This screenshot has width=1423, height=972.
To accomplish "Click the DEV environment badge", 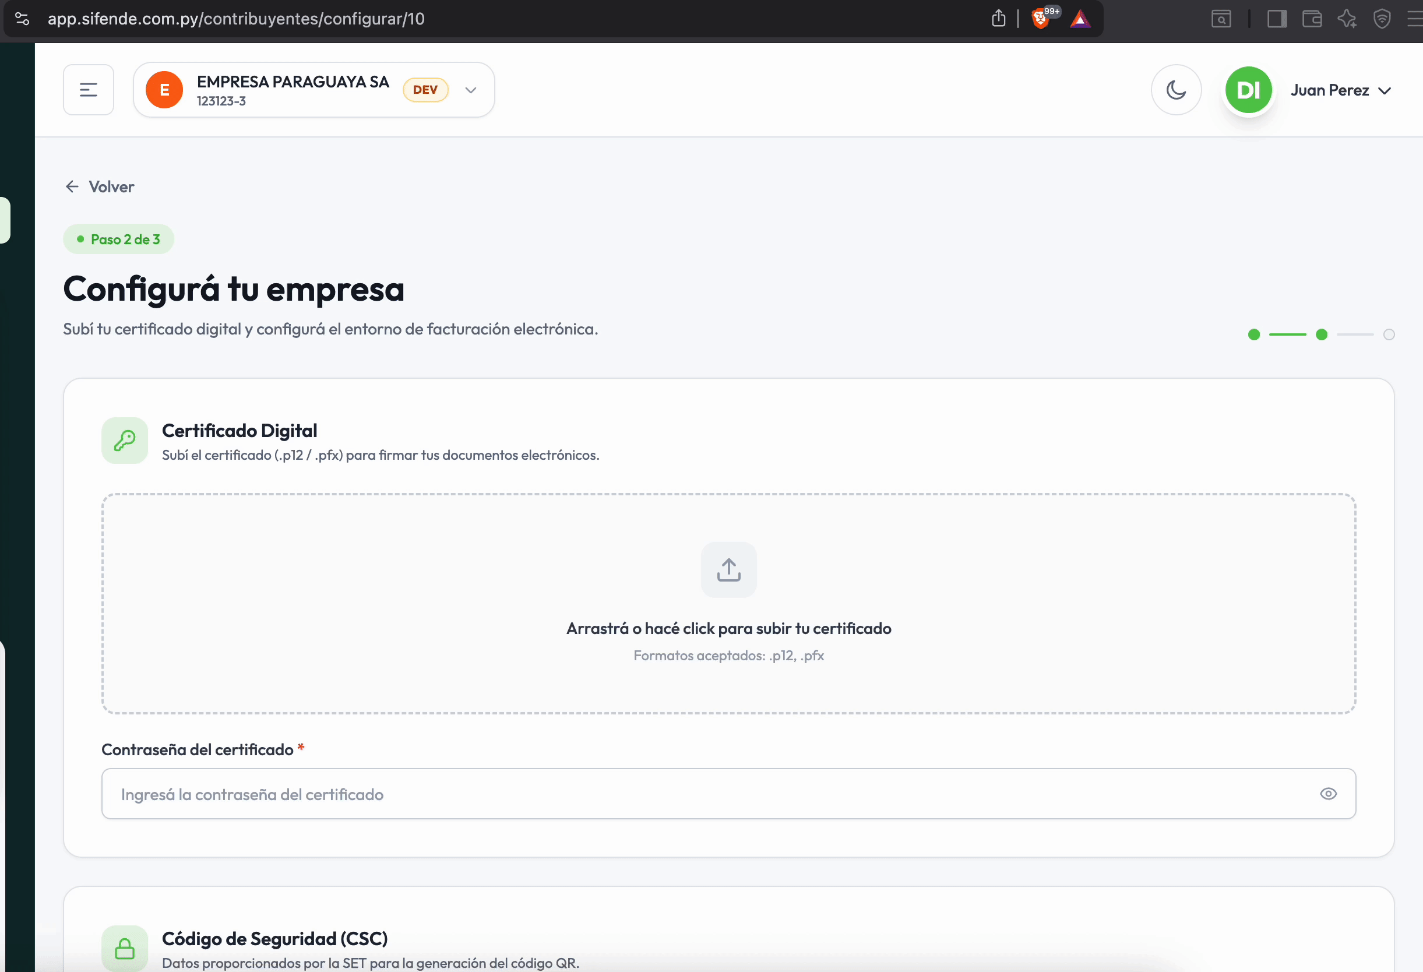I will tap(425, 90).
